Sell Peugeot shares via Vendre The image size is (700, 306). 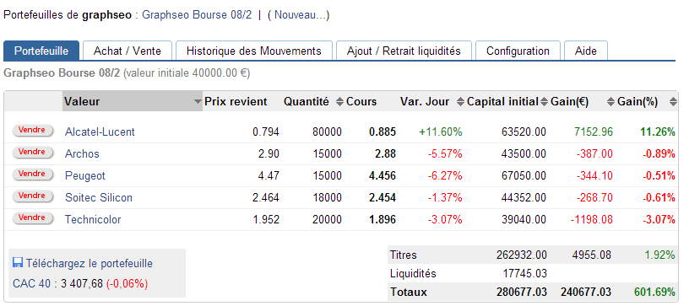(x=33, y=174)
